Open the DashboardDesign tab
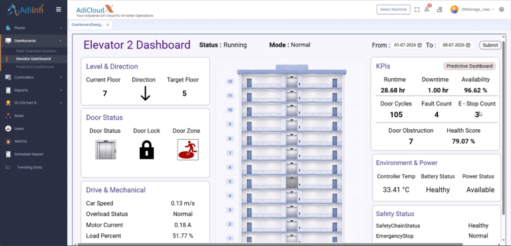Viewport: 511px width, 246px height. pos(87,25)
